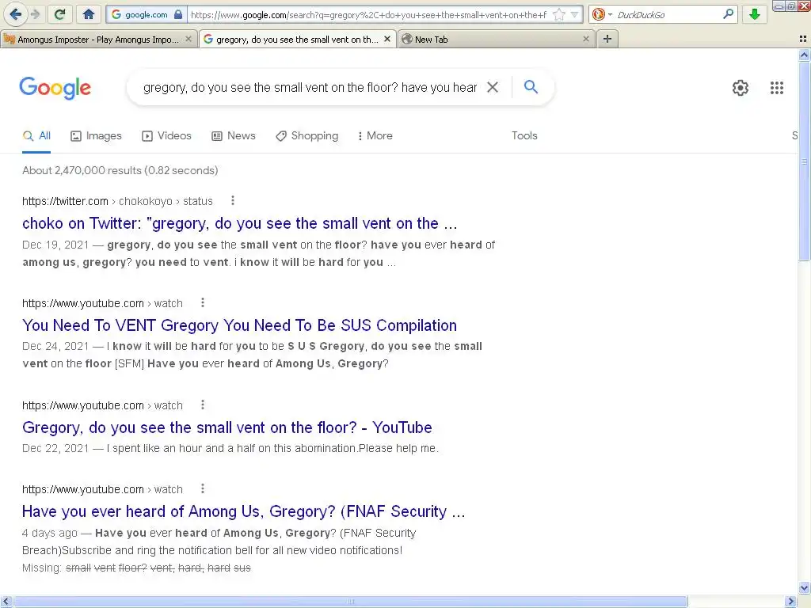Click the scroll down arrow
Screen dimensions: 811x608
pos(805,588)
